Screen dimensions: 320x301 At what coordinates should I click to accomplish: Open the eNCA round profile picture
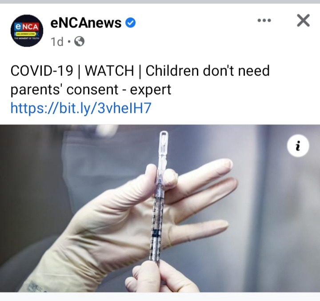coord(27,30)
